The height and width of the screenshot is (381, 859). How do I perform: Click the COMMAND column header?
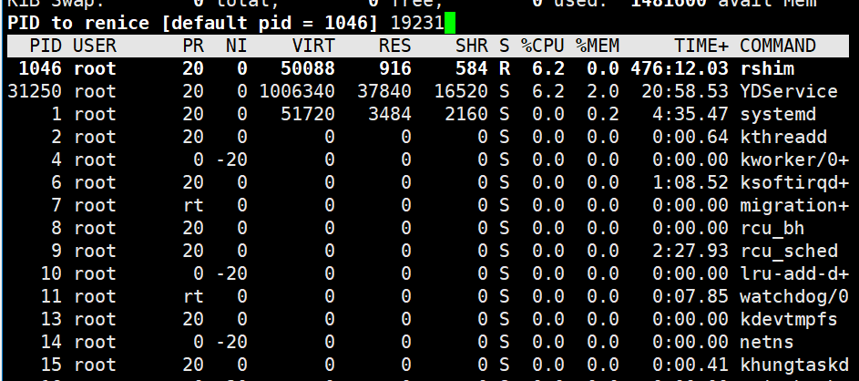[x=778, y=46]
